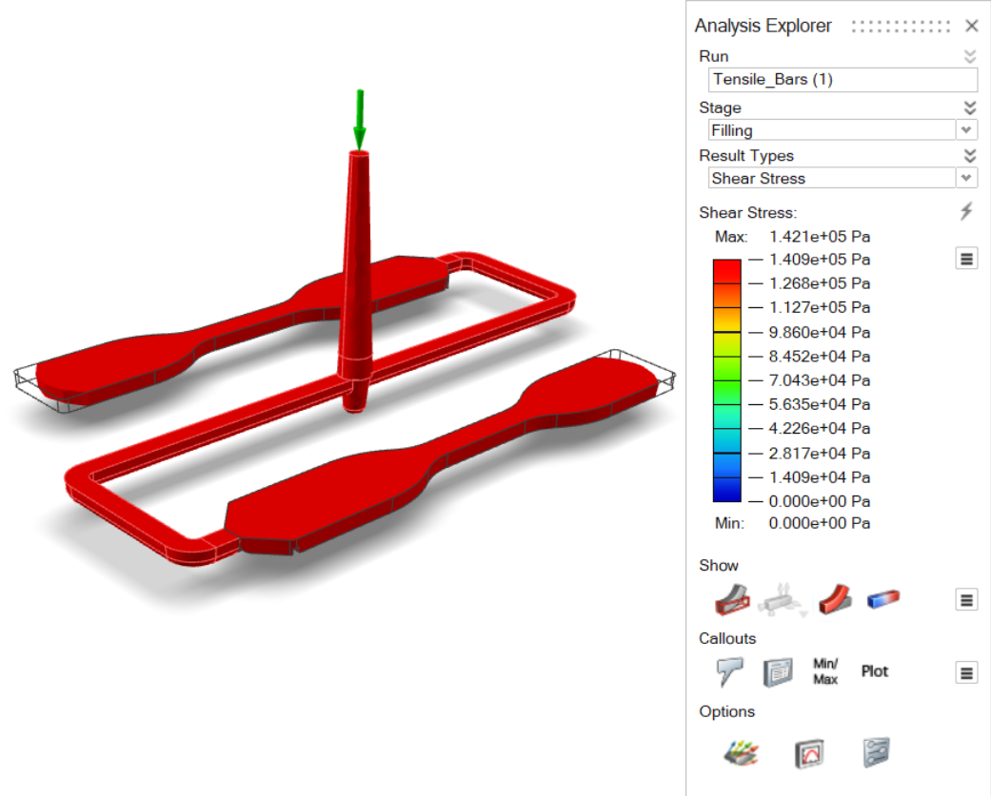Click the 1.268e+05 Pa legend label

click(x=819, y=283)
